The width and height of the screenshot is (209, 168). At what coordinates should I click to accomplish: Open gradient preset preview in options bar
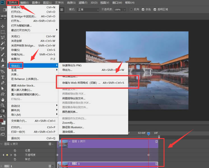[x=5, y=9]
